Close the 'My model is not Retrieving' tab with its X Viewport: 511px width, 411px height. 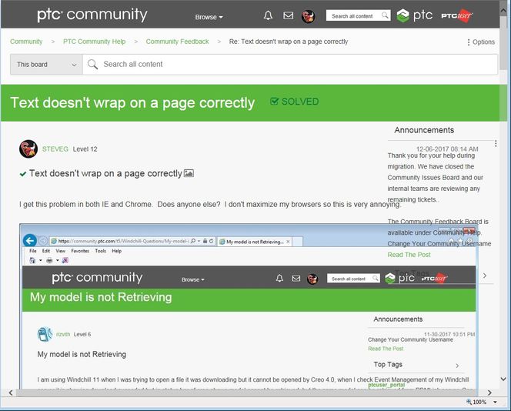pos(288,242)
